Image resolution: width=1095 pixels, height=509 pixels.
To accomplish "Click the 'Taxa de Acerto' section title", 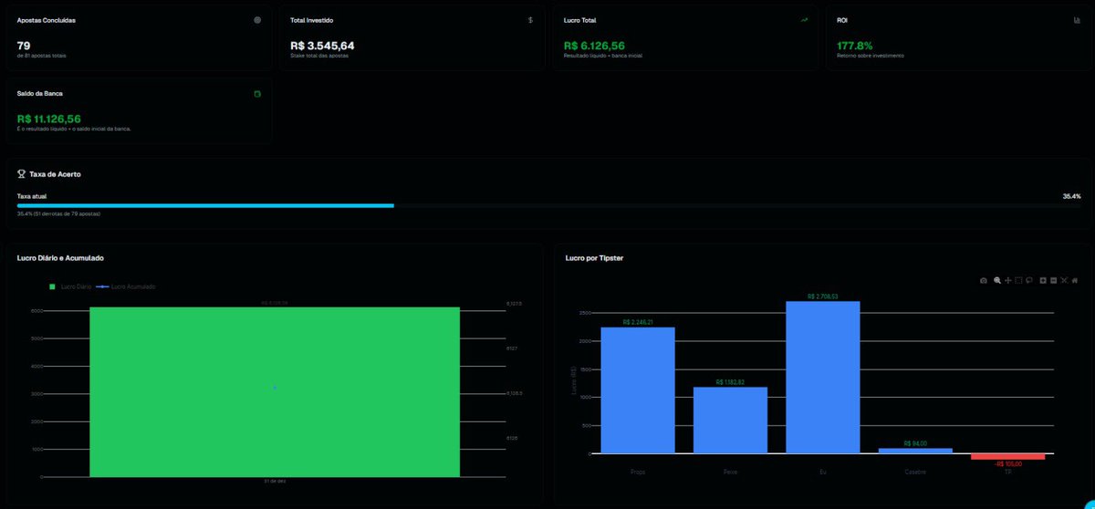I will 56,173.
